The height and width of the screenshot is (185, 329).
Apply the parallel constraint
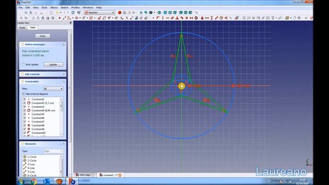coord(172,18)
